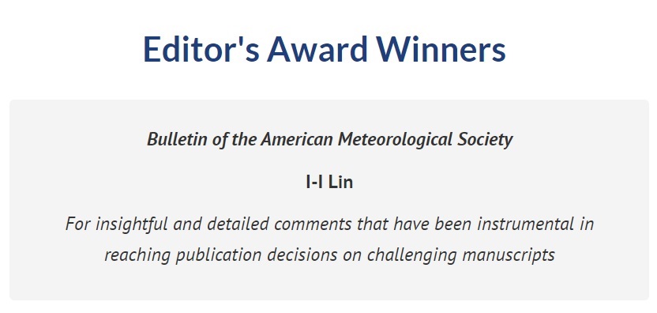This screenshot has height=313, width=657.
Task: Select the I-I Lin winner name
Action: click(x=329, y=182)
